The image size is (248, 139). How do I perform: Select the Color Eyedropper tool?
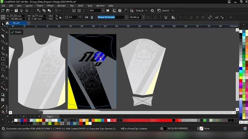pyautogui.click(x=3, y=107)
